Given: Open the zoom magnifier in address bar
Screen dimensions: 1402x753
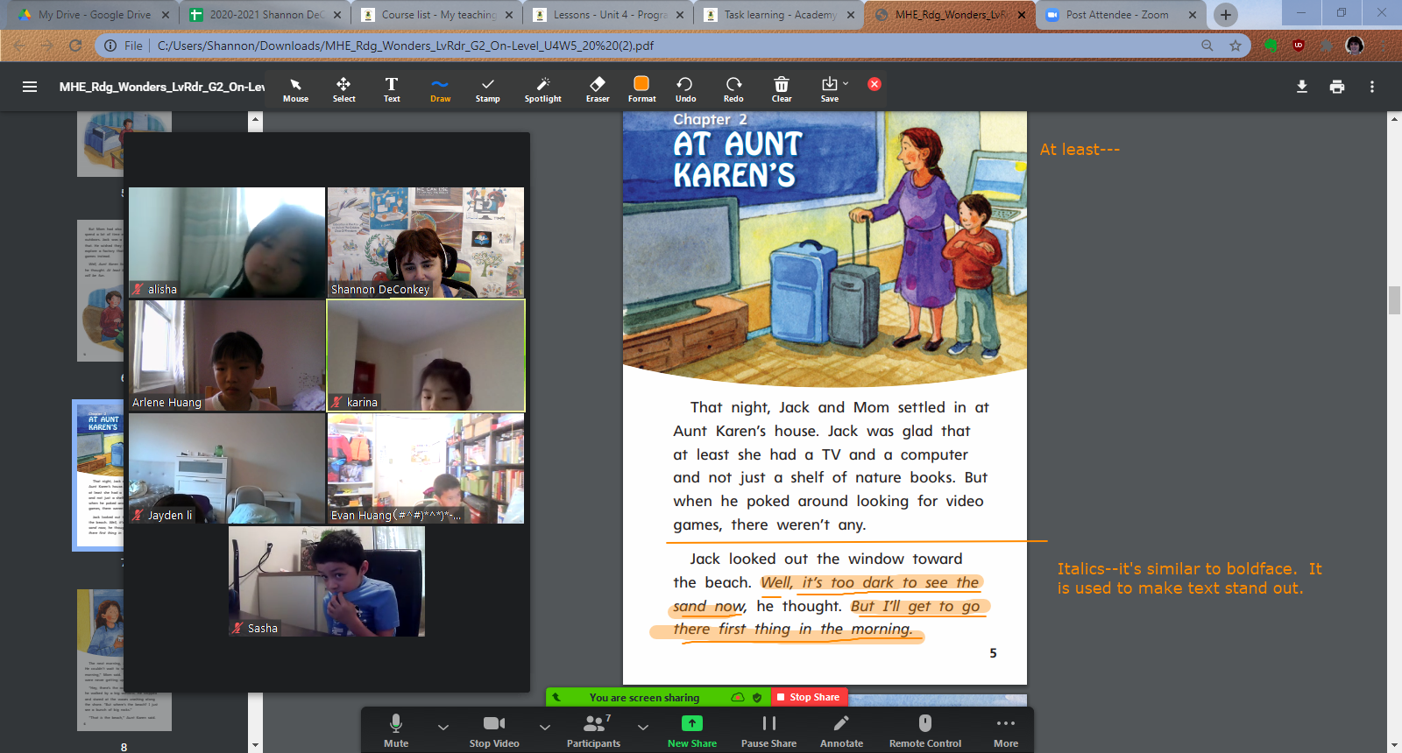Looking at the screenshot, I should [1207, 46].
